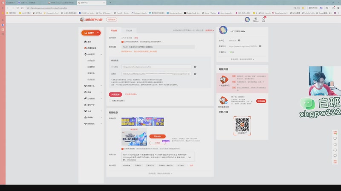This screenshot has width=341, height=191.
Task: Click the Douyu creator center logo
Action: 91,20
